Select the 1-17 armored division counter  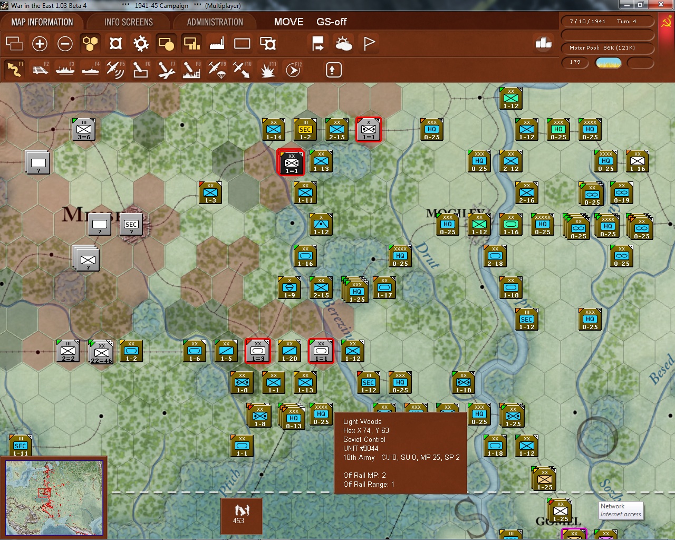tap(384, 287)
